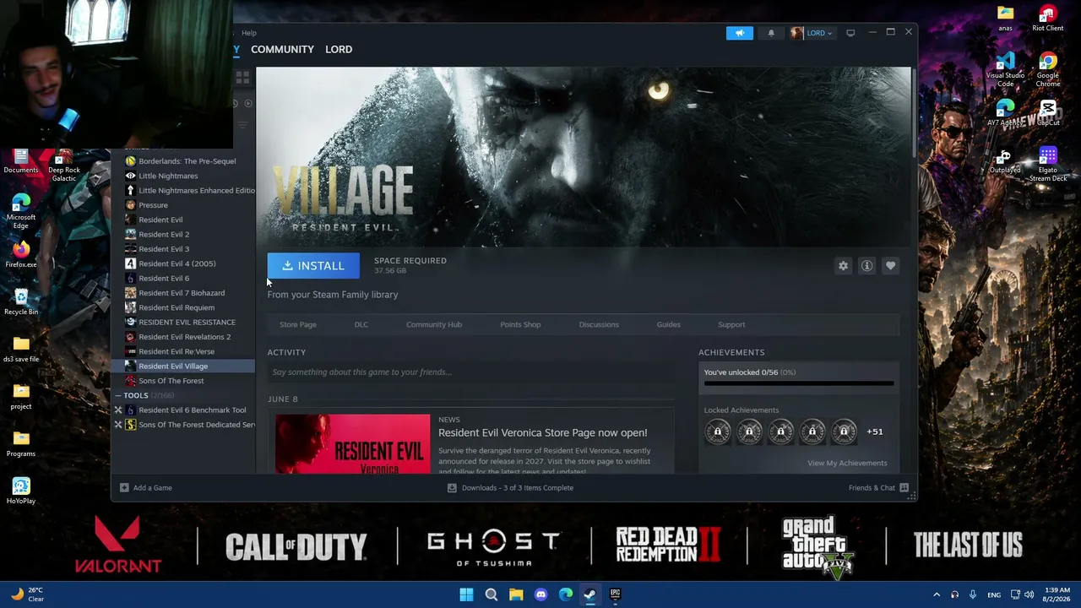The width and height of the screenshot is (1081, 608).
Task: Switch library to grid view icon
Action: [x=242, y=78]
